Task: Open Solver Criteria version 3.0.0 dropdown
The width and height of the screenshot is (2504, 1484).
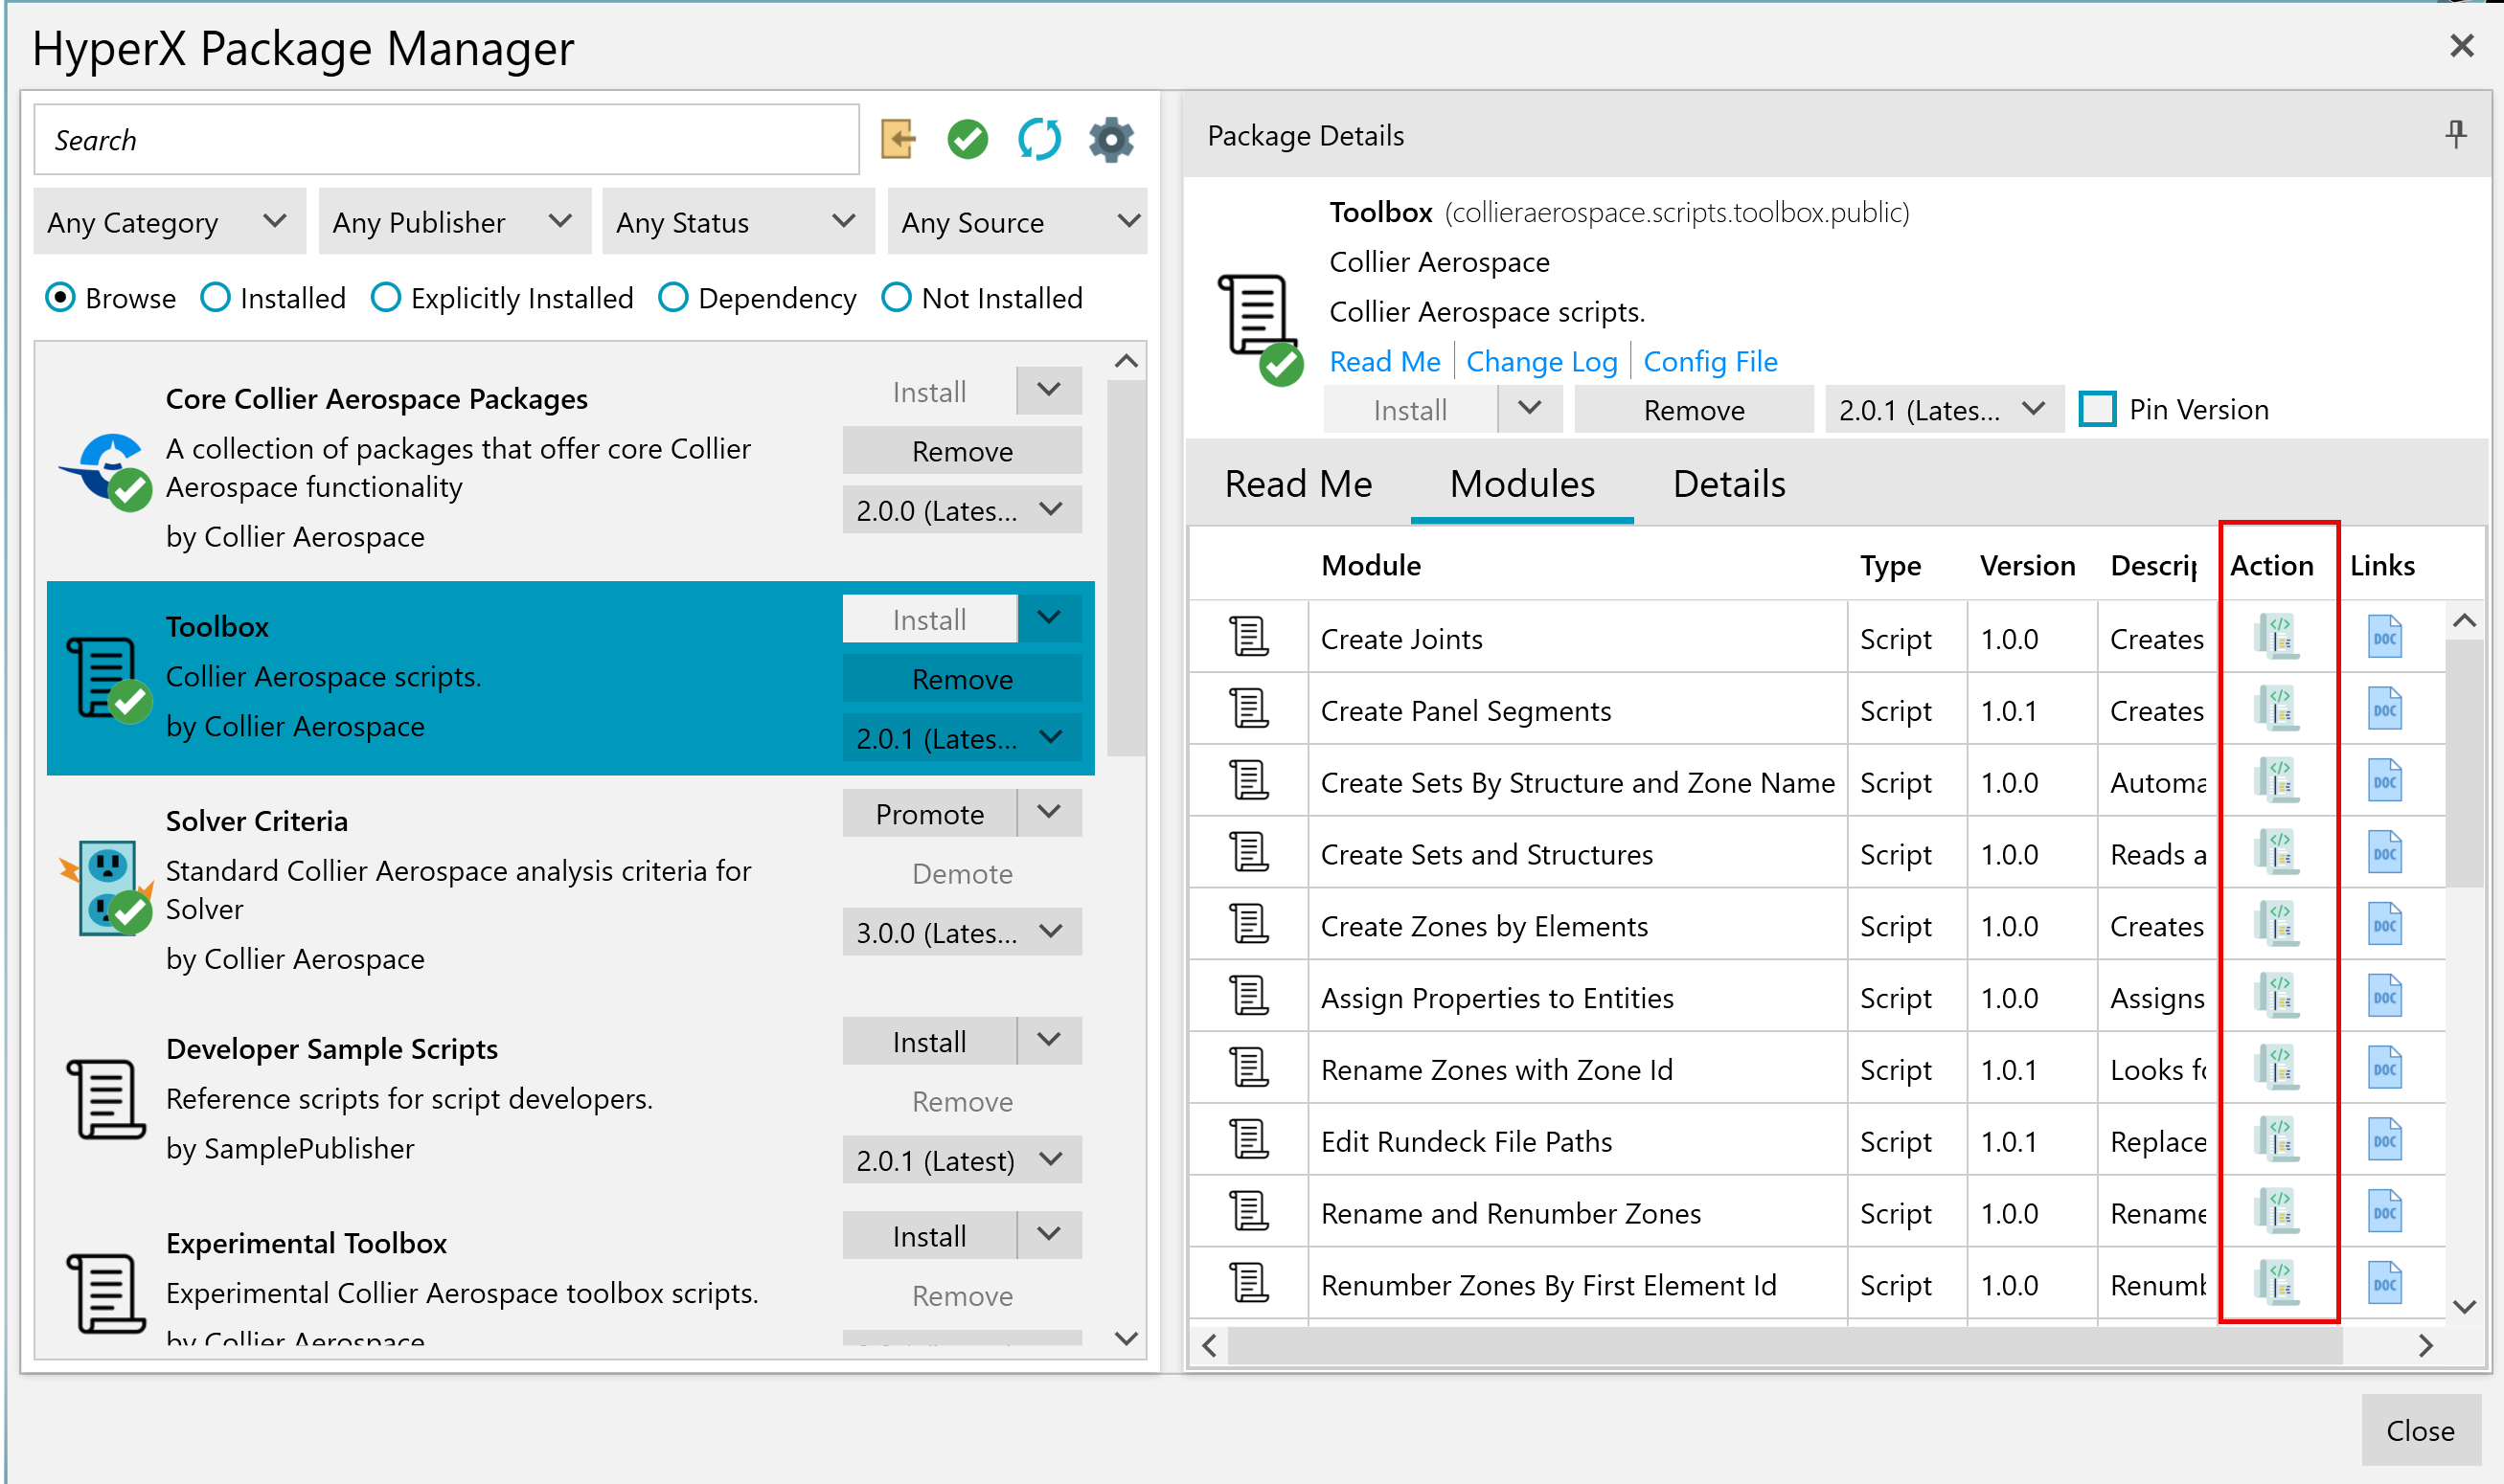Action: click(962, 932)
